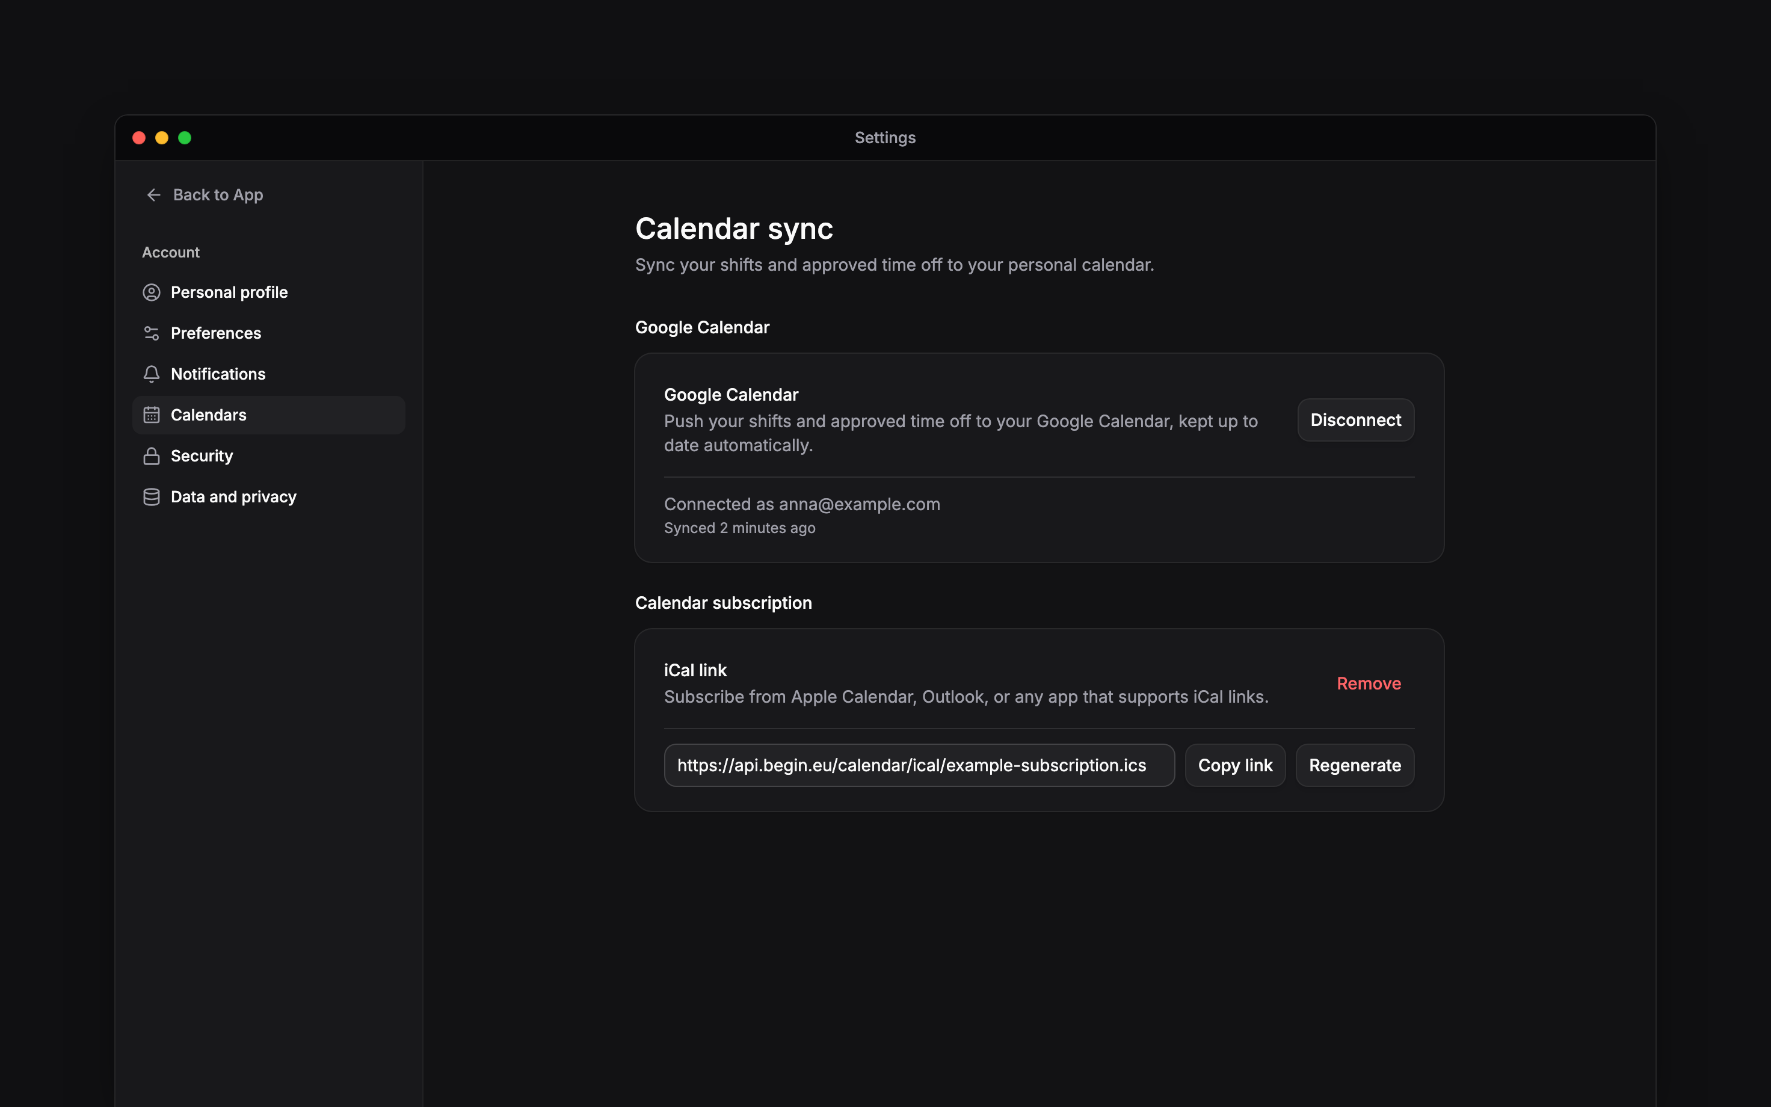Screen dimensions: 1771x1107
Task: Select Calendars in the sidebar
Action: [268, 415]
